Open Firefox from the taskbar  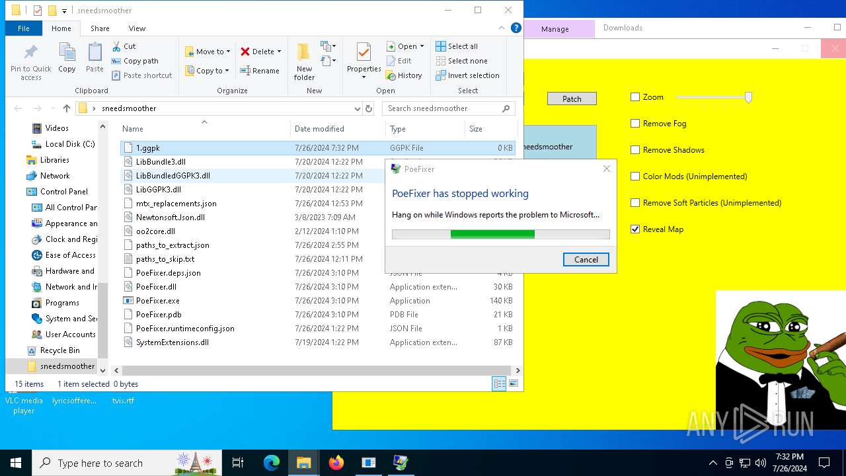click(336, 463)
